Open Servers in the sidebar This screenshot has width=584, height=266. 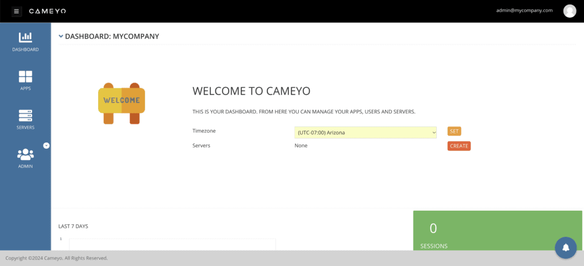(25, 120)
